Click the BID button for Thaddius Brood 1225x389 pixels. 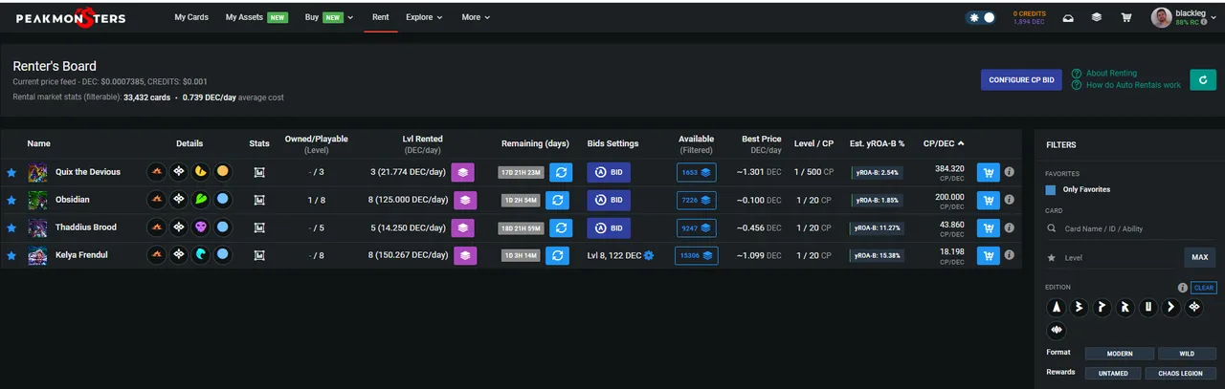pyautogui.click(x=609, y=227)
